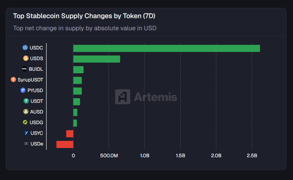Select the green USDS supply bar
Screen dimensions: 293x180
(x=97, y=59)
